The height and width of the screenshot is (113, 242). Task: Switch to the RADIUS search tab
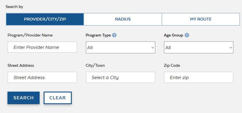pyautogui.click(x=123, y=19)
